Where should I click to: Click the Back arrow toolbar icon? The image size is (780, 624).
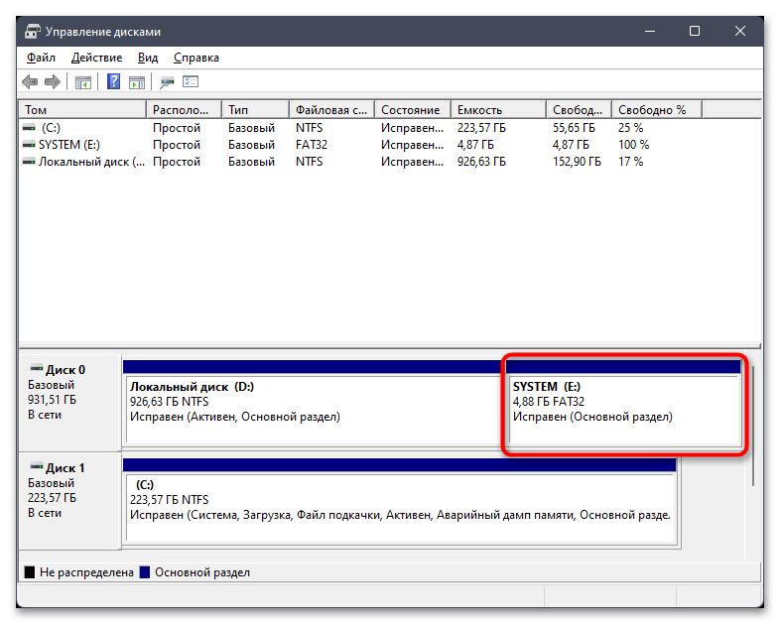(30, 81)
